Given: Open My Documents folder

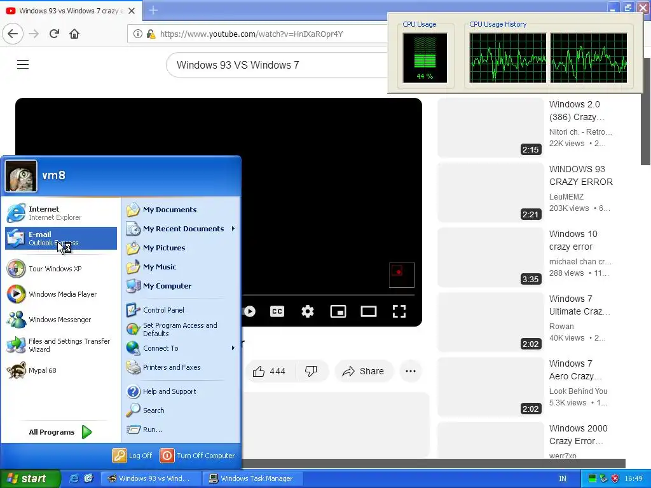Looking at the screenshot, I should click(181, 210).
